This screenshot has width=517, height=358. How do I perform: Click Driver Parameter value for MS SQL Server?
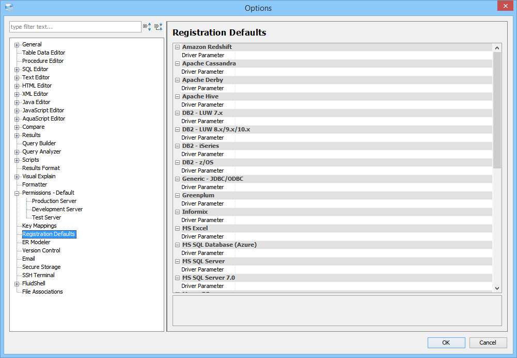pyautogui.click(x=364, y=269)
